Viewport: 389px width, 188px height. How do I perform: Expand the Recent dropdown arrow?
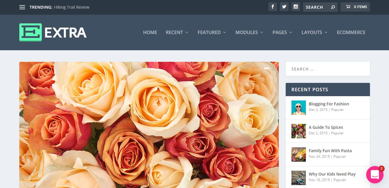(187, 32)
